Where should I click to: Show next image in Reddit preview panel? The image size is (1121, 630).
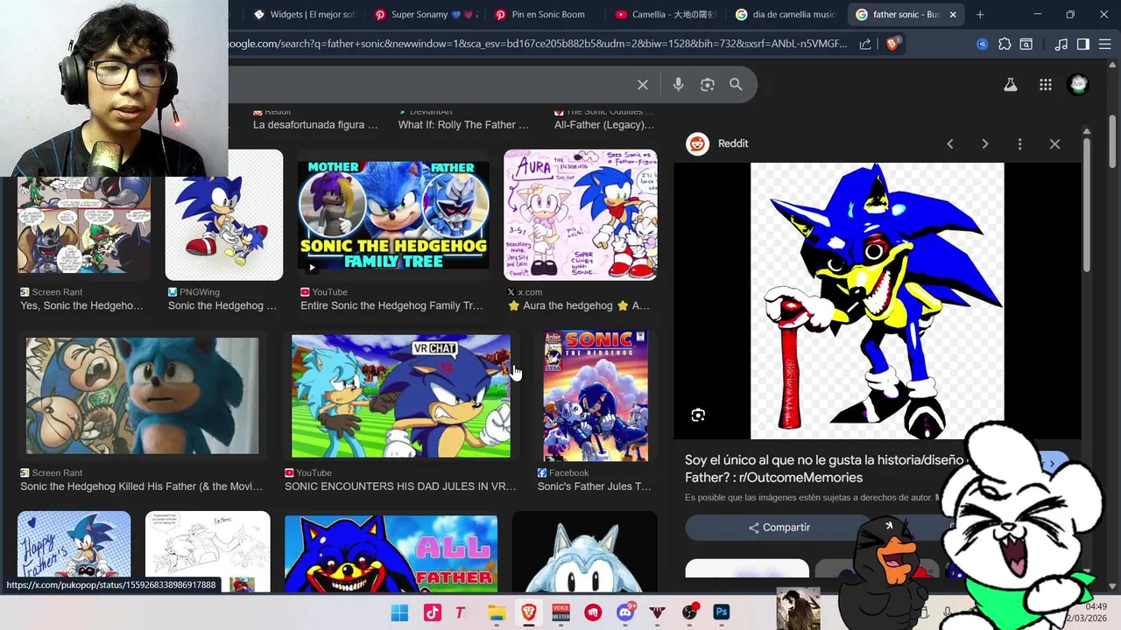point(984,143)
